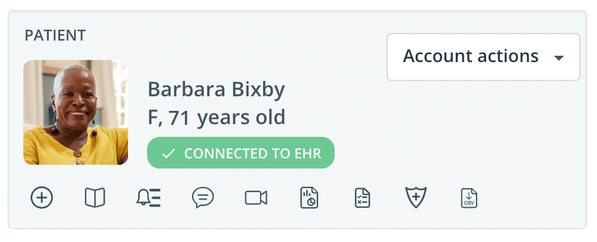Click Barbara Bixby's profile photo
This screenshot has width=597, height=242.
tap(76, 112)
